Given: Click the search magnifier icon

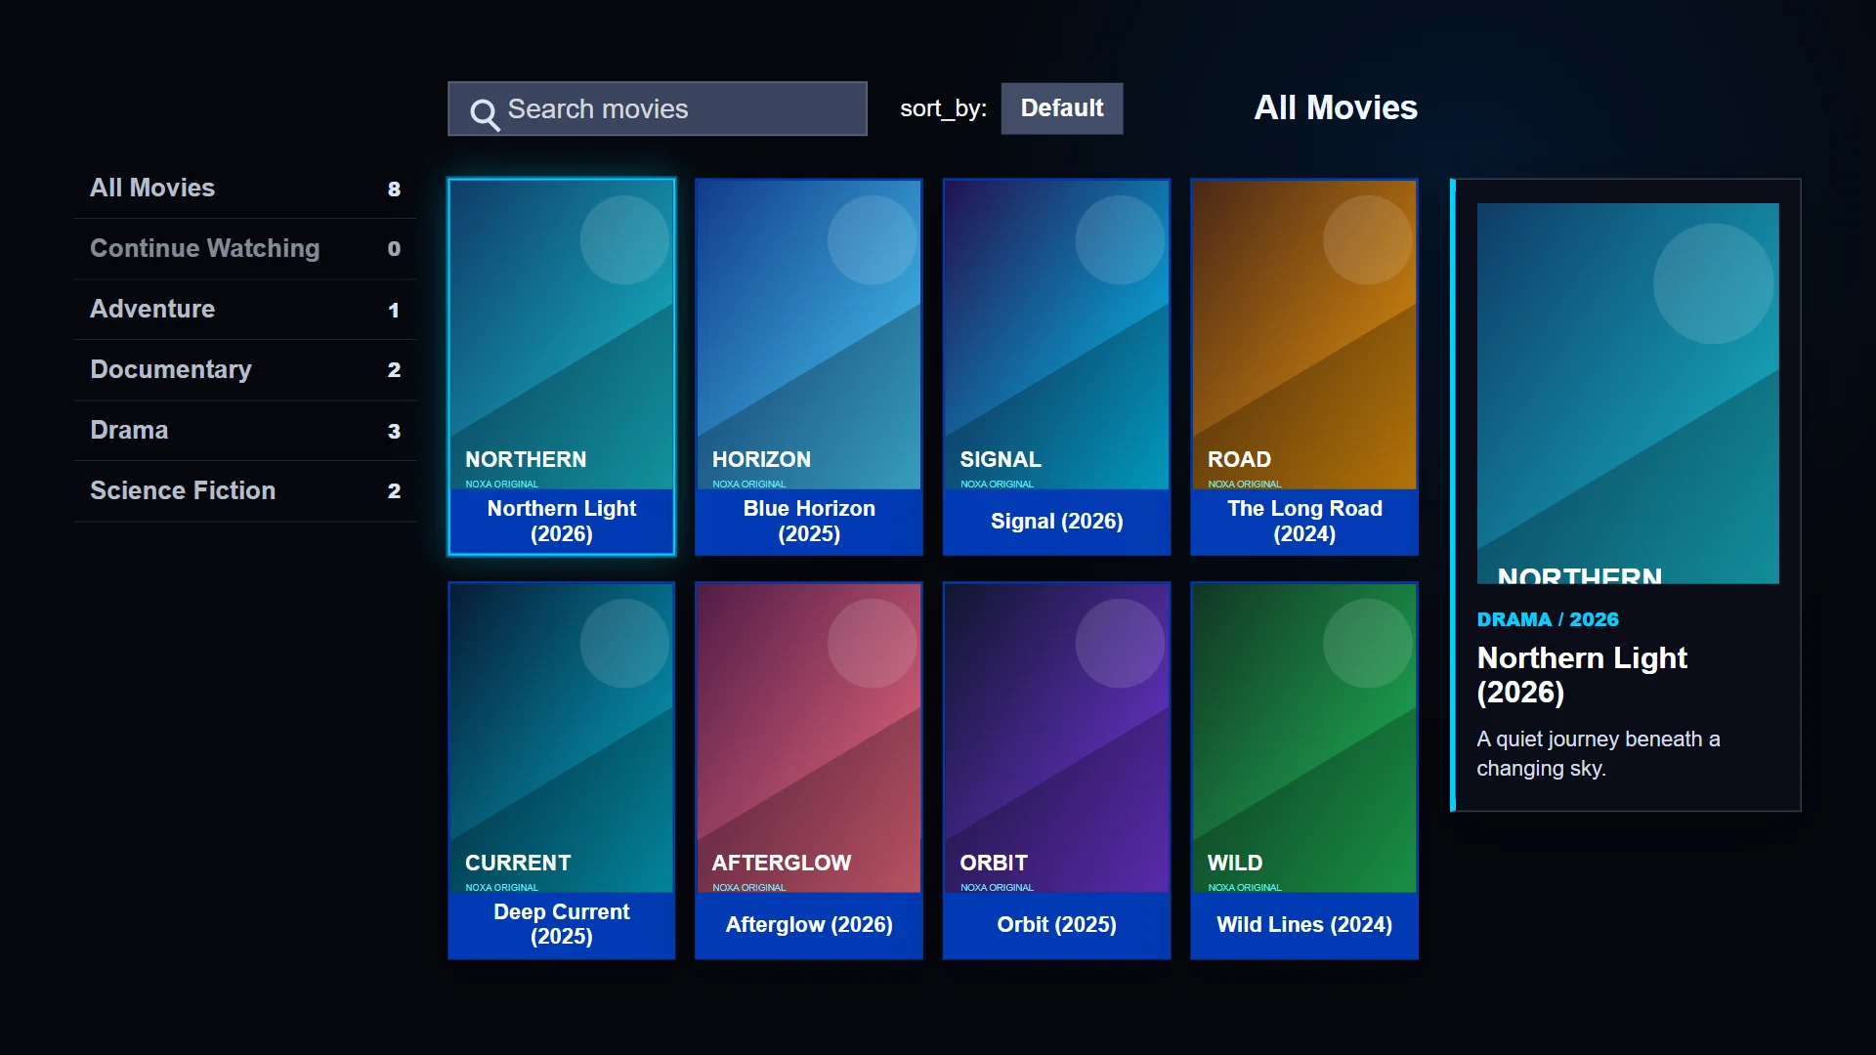Looking at the screenshot, I should pyautogui.click(x=485, y=114).
